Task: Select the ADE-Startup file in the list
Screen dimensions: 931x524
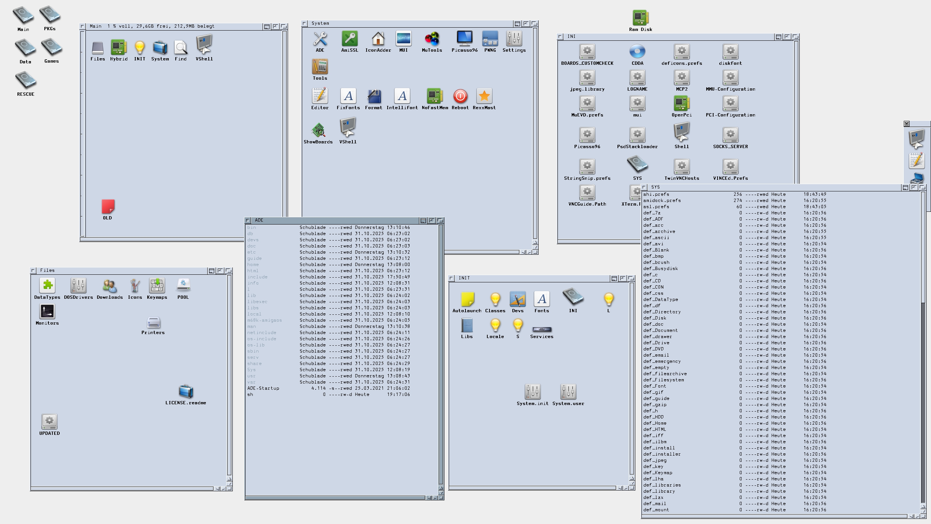Action: 263,388
